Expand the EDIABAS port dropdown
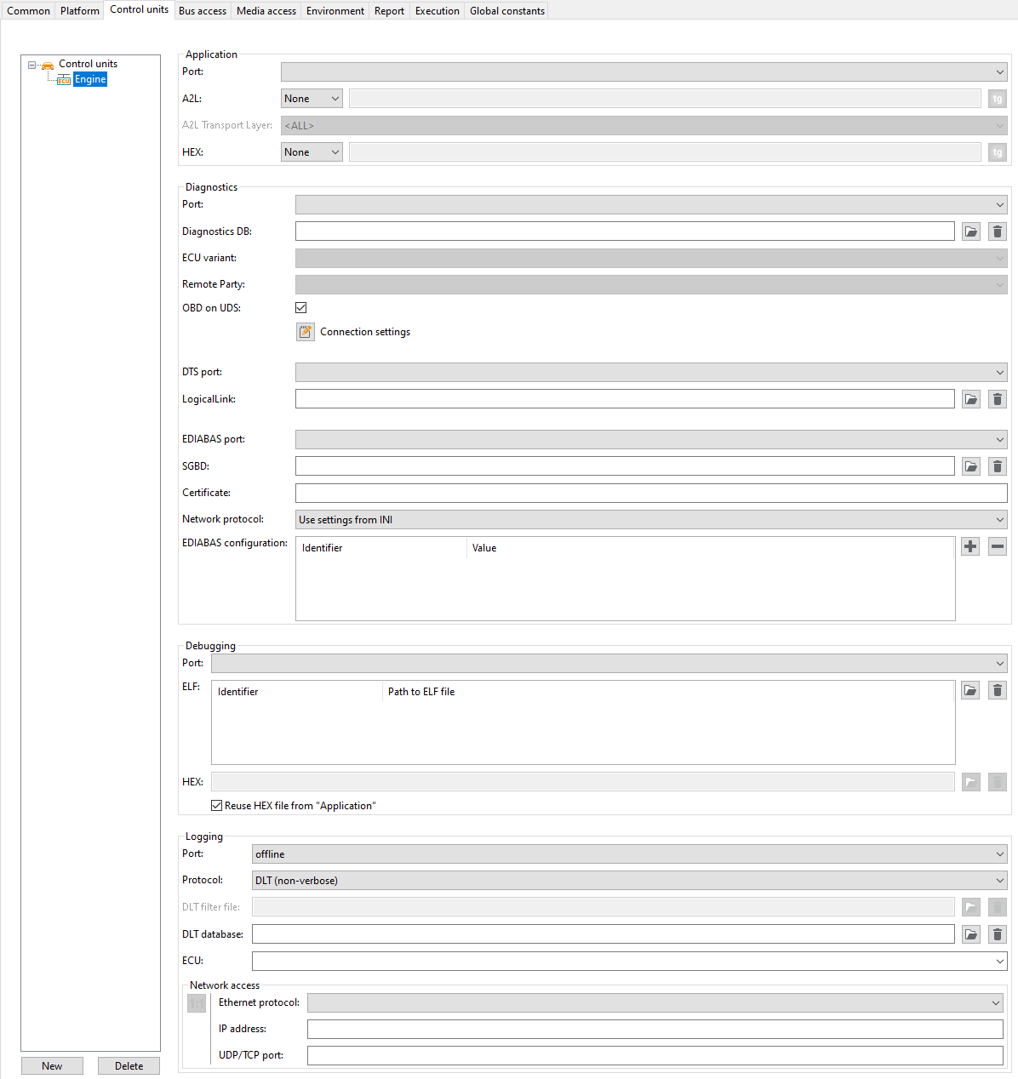Viewport: 1018px width, 1079px height. pos(651,440)
